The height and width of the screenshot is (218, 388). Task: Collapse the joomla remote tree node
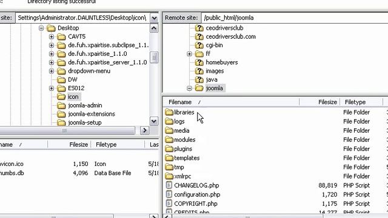[x=189, y=88]
